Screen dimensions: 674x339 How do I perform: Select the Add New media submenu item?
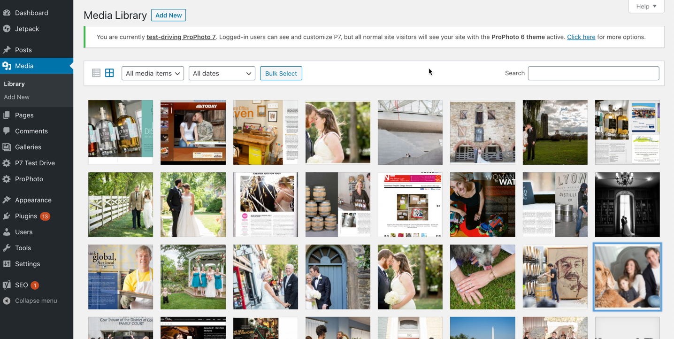[16, 97]
